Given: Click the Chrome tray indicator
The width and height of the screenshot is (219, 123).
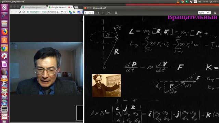Looking at the screenshot, I should click(182, 2).
